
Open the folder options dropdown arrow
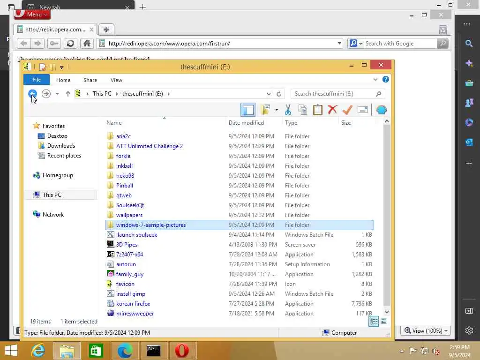pos(277,110)
